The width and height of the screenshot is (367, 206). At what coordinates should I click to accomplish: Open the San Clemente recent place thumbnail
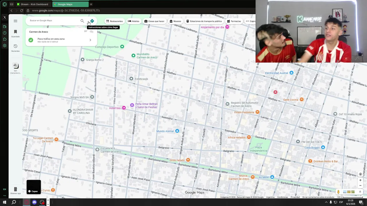coord(15,66)
